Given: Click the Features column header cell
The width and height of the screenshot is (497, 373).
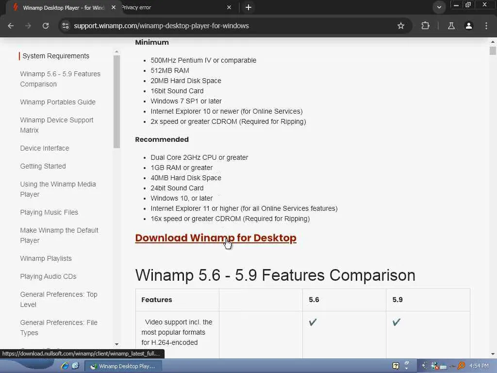Looking at the screenshot, I should point(177,300).
